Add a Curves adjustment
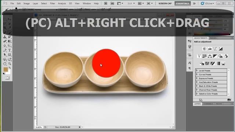 [x=215, y=49]
